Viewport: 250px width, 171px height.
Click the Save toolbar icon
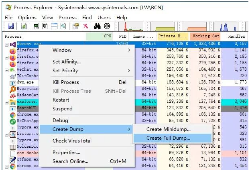point(11,26)
